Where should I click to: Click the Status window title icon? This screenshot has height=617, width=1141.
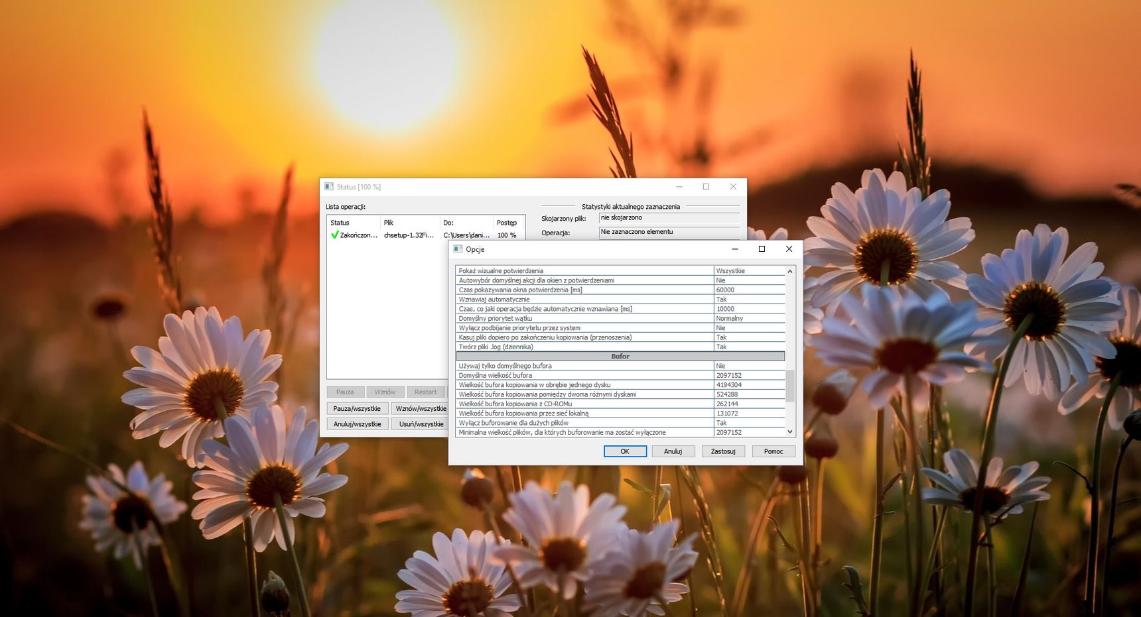pyautogui.click(x=329, y=187)
